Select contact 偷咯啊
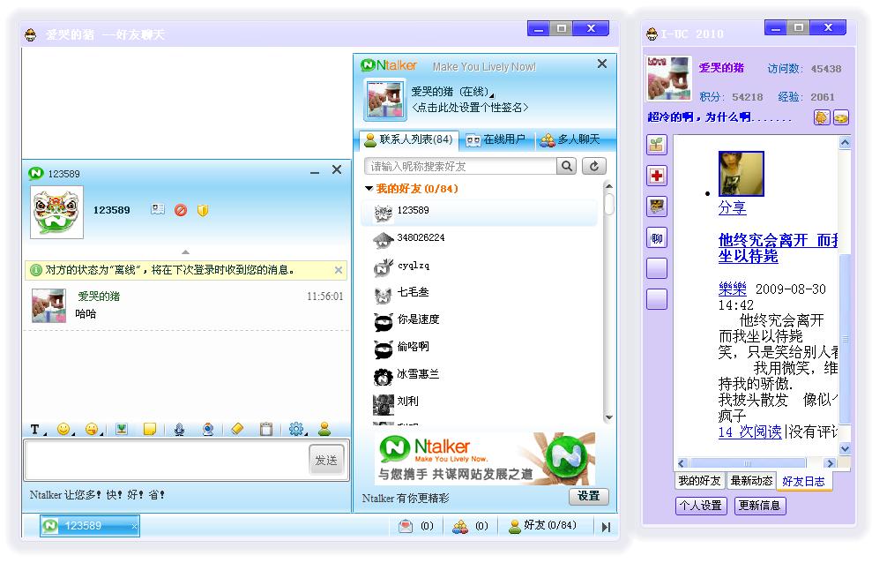This screenshot has height=563, width=872. pyautogui.click(x=480, y=348)
